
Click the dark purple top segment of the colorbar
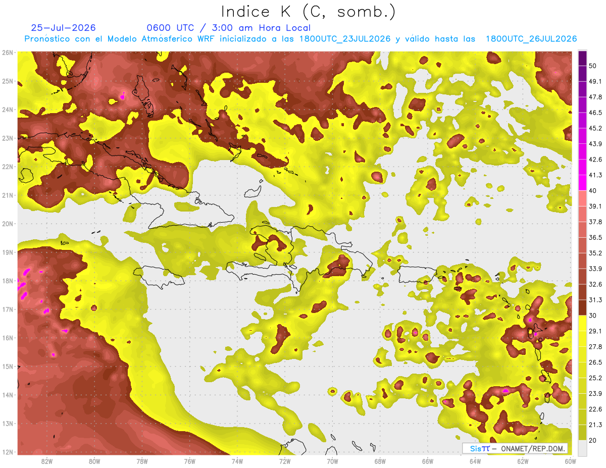click(x=582, y=58)
